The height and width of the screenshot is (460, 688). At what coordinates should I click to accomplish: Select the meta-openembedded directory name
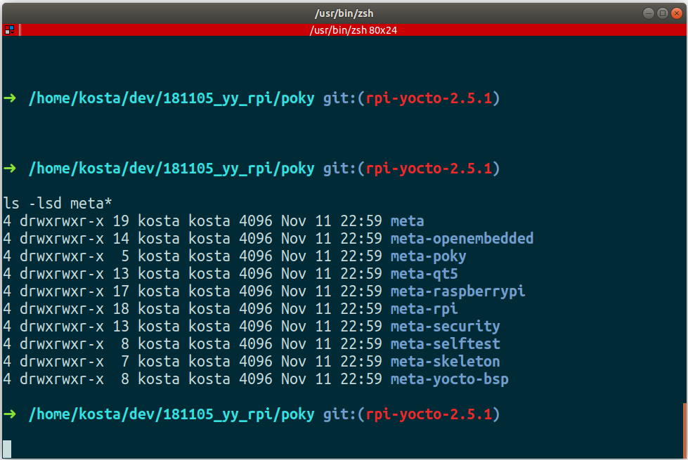(462, 238)
